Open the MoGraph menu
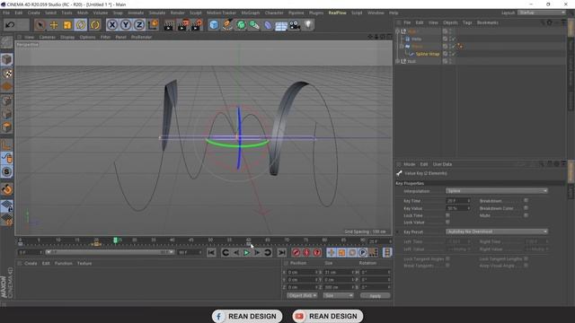The height and width of the screenshot is (323, 575). click(251, 13)
